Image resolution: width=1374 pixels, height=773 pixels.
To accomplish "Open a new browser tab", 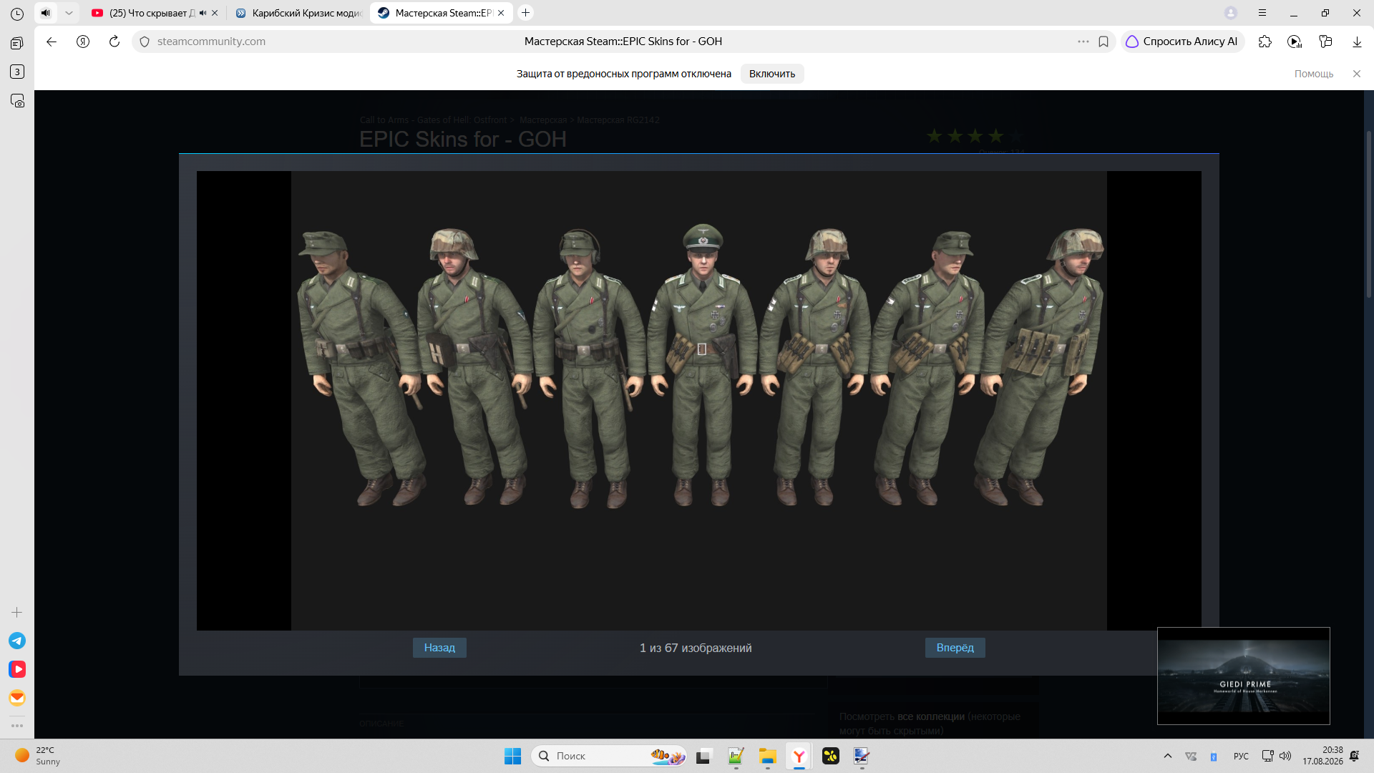I will tap(526, 13).
